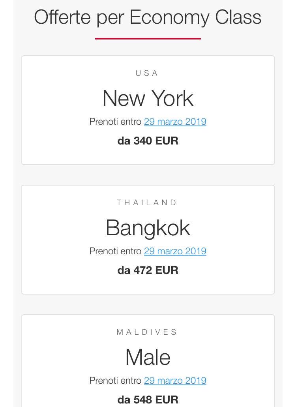Open Bangkok's 29 marzo 2019 link
Screen dimensions: 296x407
(175, 251)
